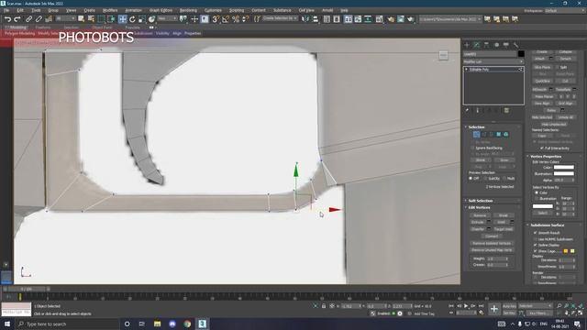587x330 pixels.
Task: Select Polygon sub-object level icon
Action: pos(499,135)
